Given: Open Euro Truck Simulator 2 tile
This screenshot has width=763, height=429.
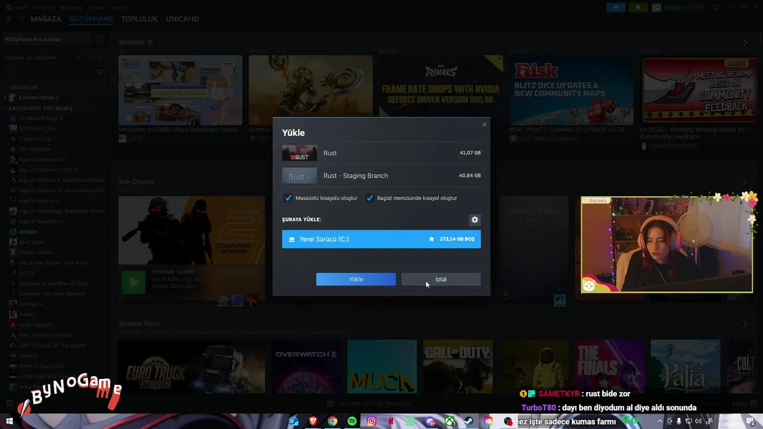Looking at the screenshot, I should [x=191, y=366].
